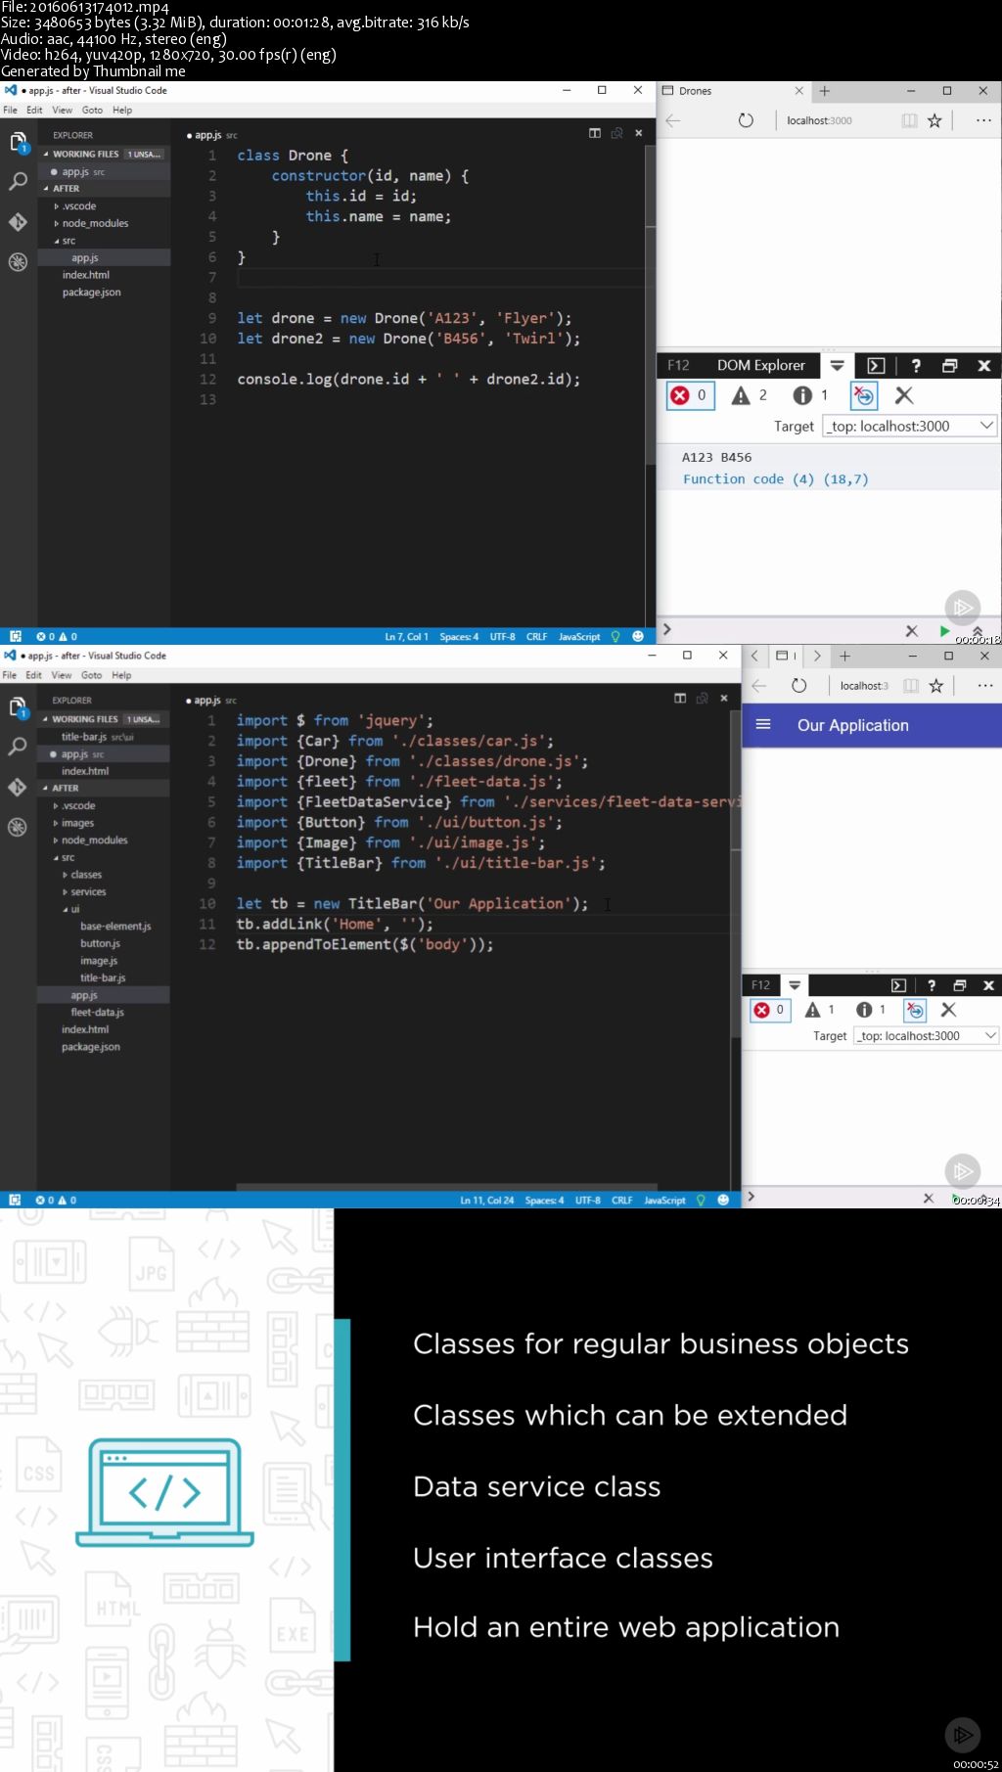Split the editor showing jquery import code
Image resolution: width=1002 pixels, height=1772 pixels.
(x=680, y=699)
